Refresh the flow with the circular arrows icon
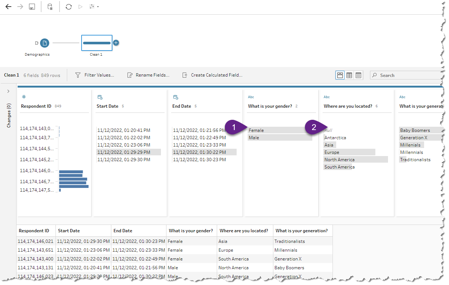This screenshot has height=285, width=449. click(68, 7)
